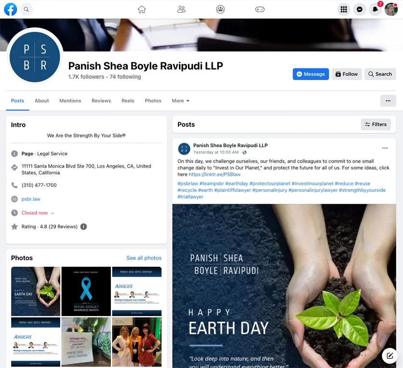Open the Reels tab
Viewport: 403px width, 368px height.
click(x=128, y=101)
